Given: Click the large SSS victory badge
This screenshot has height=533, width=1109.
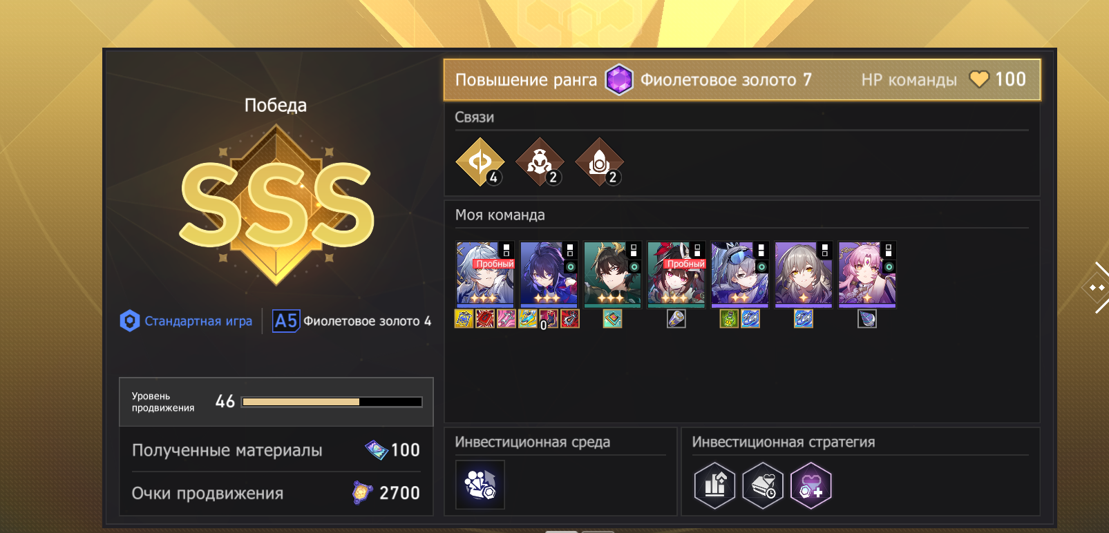Looking at the screenshot, I should [x=276, y=205].
